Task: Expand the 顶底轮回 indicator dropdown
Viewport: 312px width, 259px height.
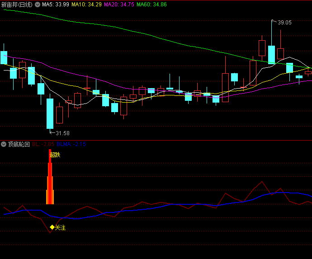Action: tap(4, 144)
